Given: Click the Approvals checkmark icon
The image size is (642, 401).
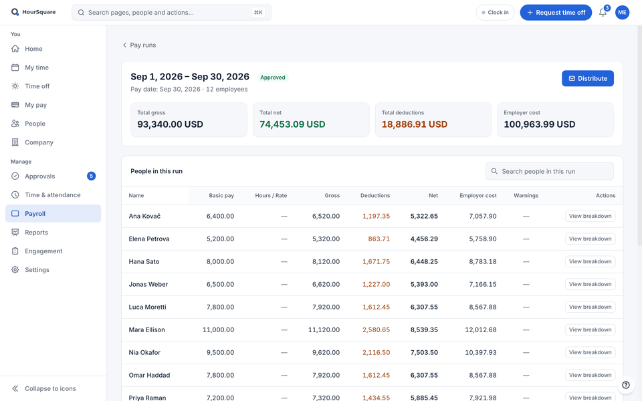Looking at the screenshot, I should 15,176.
